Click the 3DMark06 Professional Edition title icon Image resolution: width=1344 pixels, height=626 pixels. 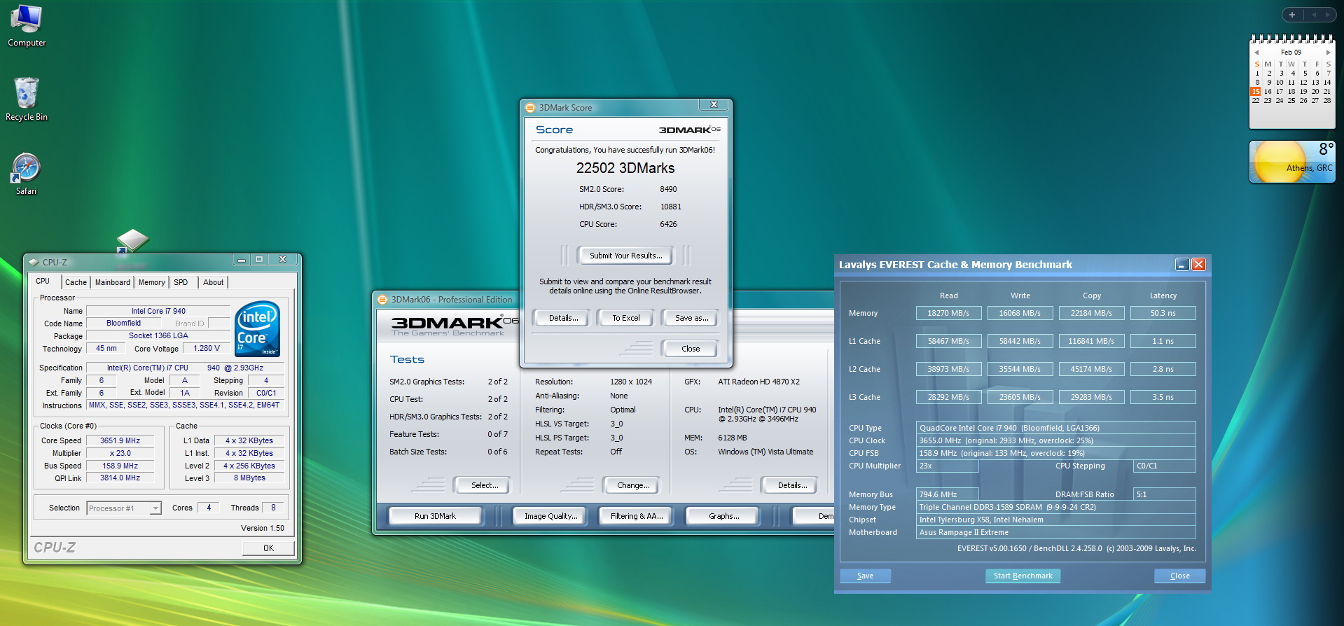coord(382,300)
